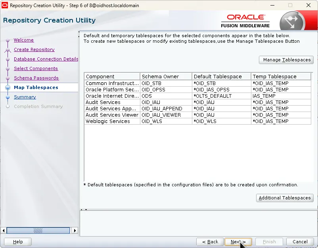Open Temp Tablespace cell for Weblogic Services
The image size is (318, 248).
281,121
